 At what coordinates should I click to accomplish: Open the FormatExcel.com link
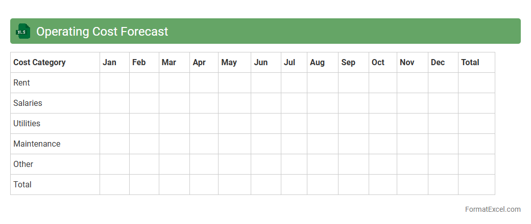(x=492, y=209)
